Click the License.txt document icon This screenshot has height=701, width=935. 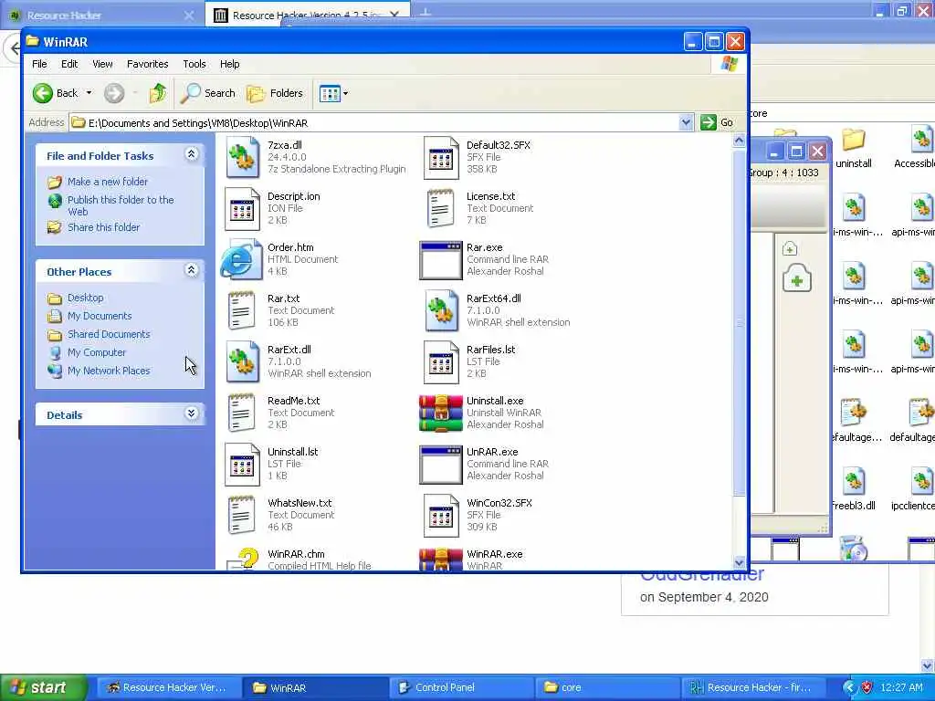pyautogui.click(x=441, y=209)
